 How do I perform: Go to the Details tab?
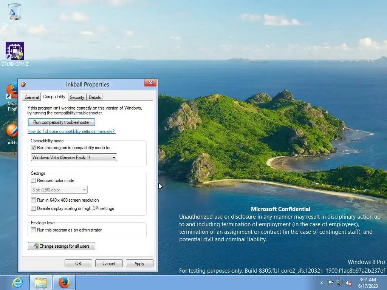(x=95, y=97)
